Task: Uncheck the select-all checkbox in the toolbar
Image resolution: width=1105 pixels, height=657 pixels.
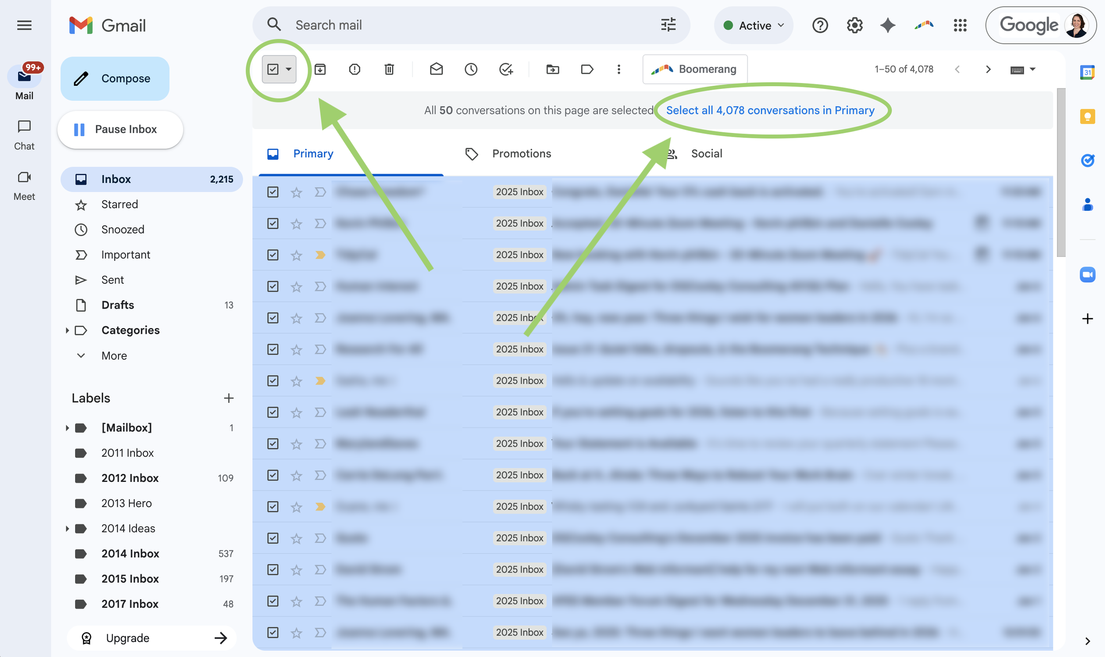Action: tap(272, 69)
